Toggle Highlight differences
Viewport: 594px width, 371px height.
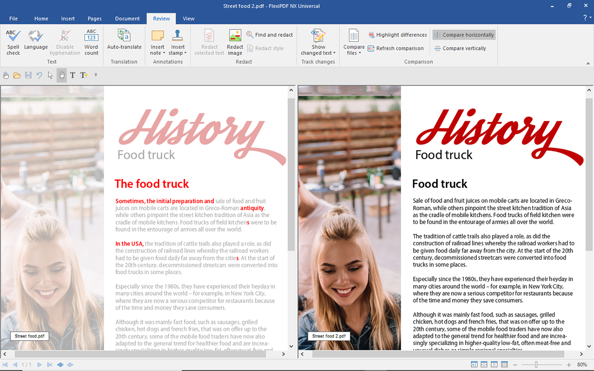(x=397, y=34)
